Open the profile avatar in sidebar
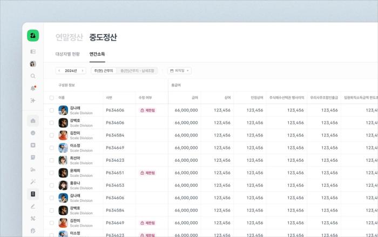 [x=33, y=64]
